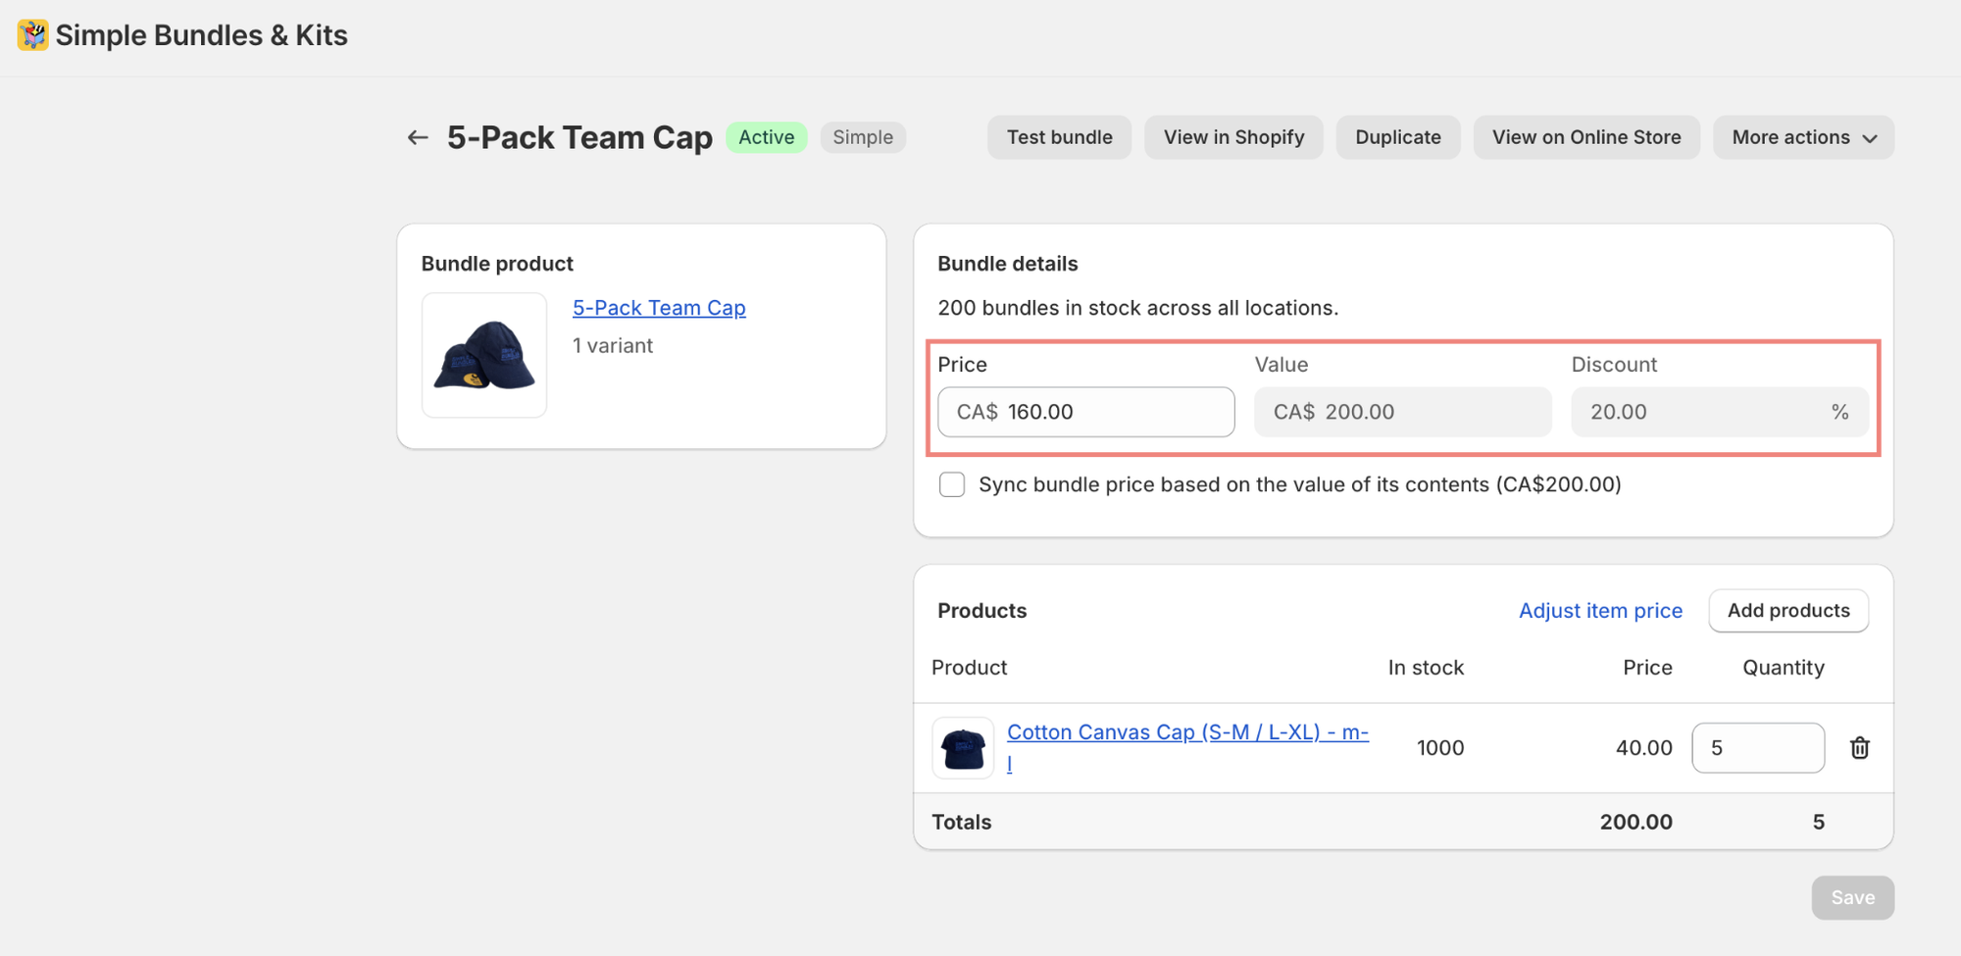Click the 5-Pack Team Cap page title

click(579, 137)
